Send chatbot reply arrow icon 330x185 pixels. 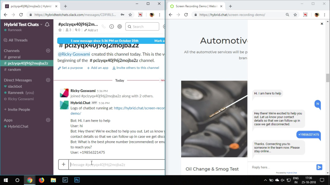pos(319,167)
